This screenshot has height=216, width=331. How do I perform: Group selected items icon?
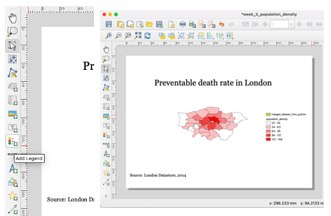[181, 36]
